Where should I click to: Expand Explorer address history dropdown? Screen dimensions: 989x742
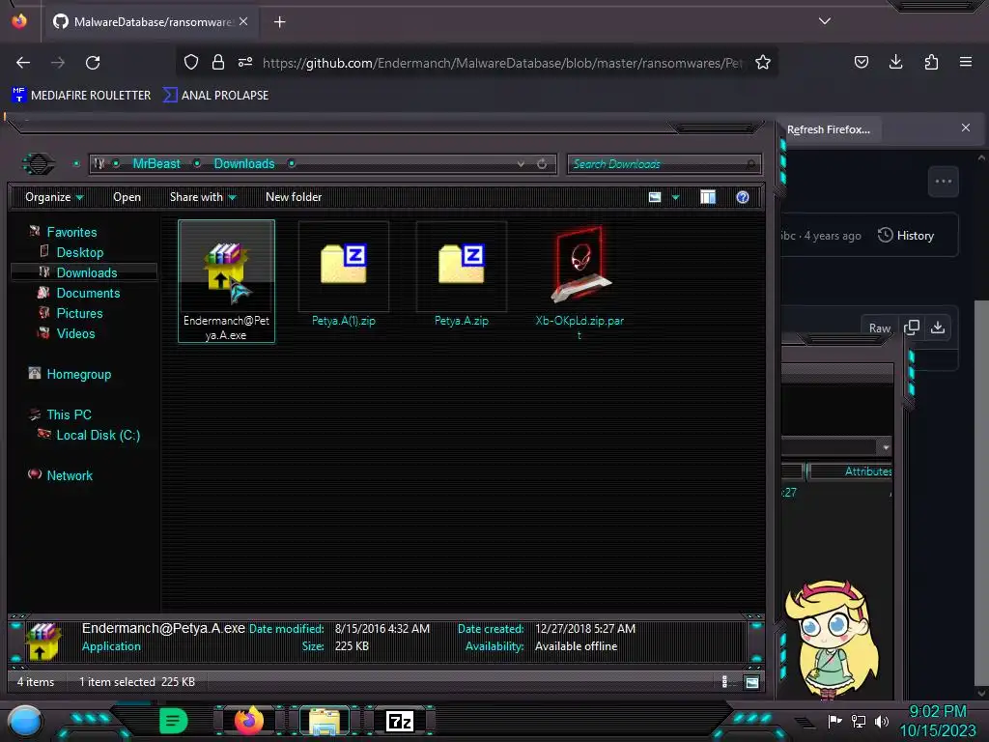click(521, 164)
